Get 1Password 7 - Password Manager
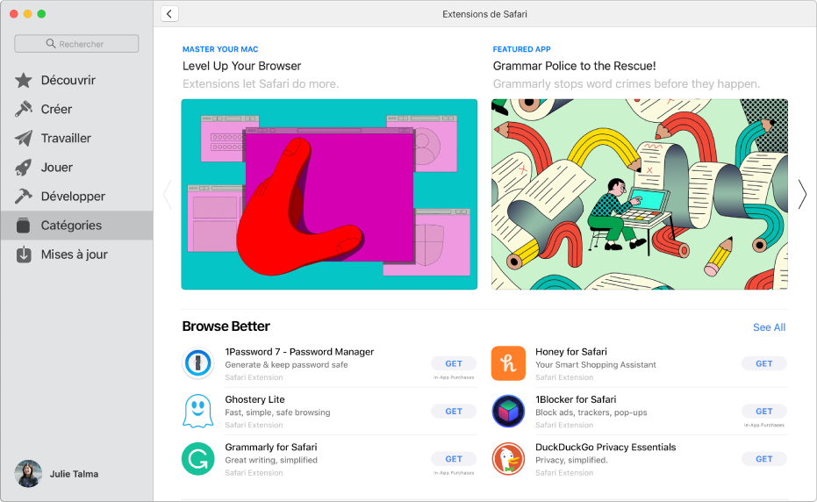Viewport: 817px width, 502px height. pyautogui.click(x=454, y=363)
